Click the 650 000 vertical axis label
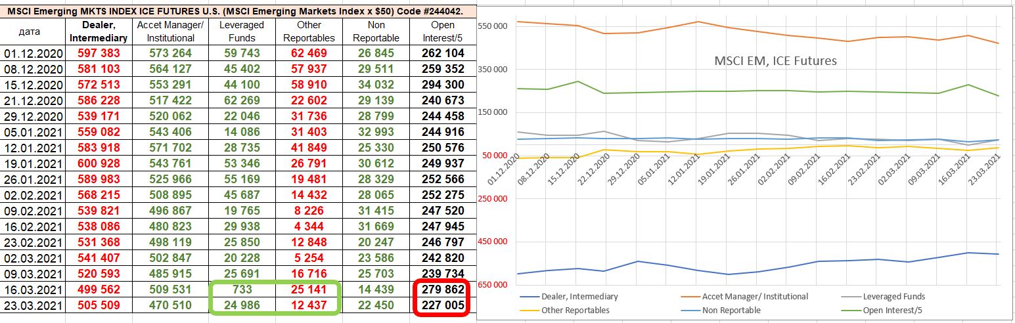Image resolution: width=1015 pixels, height=323 pixels. [492, 285]
